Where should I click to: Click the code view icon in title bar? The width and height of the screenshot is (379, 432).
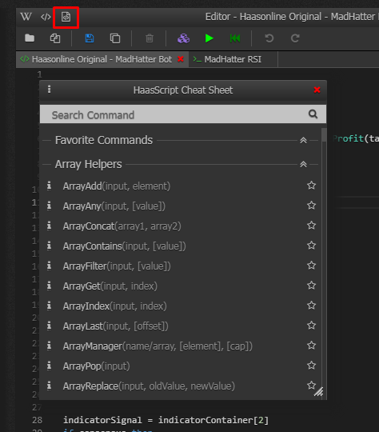(46, 17)
